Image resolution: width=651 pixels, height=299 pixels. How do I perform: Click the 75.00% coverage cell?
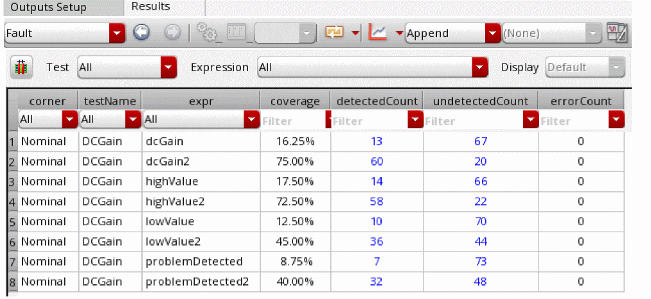point(295,161)
